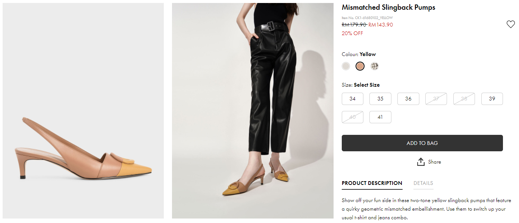This screenshot has height=223, width=519.
Task: Open the model wearing pumps photo
Action: [253, 111]
